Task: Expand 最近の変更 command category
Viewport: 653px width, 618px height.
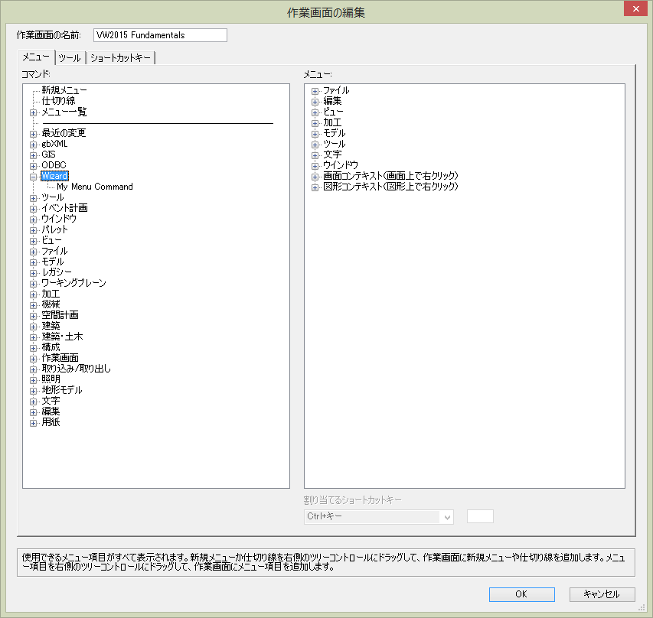Action: point(34,134)
